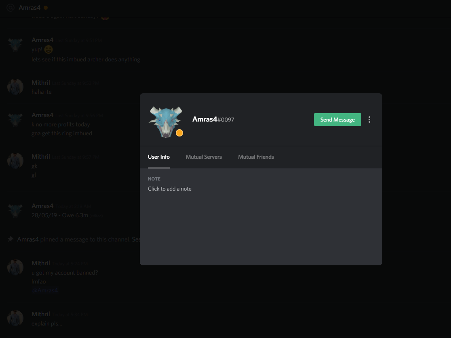Screen dimensions: 451x338
Task: Click Mithril's avatar beside "haha ite"
Action: pos(15,87)
